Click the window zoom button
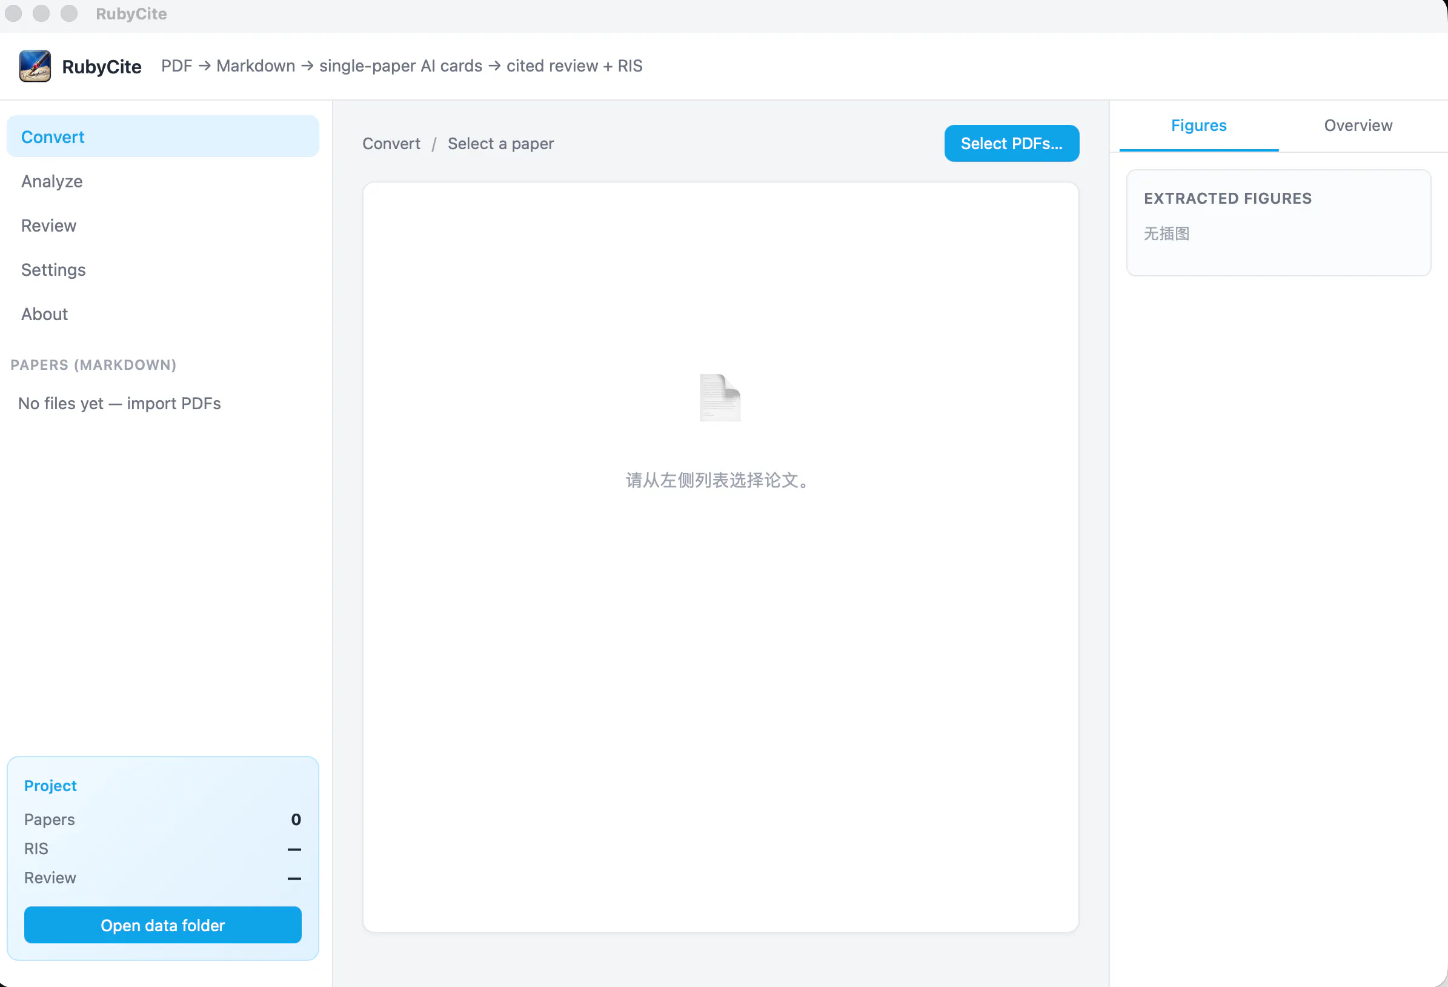The image size is (1448, 987). coord(69,13)
